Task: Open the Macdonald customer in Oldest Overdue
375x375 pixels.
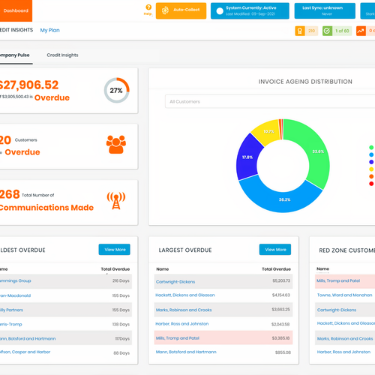Action: pos(15,295)
